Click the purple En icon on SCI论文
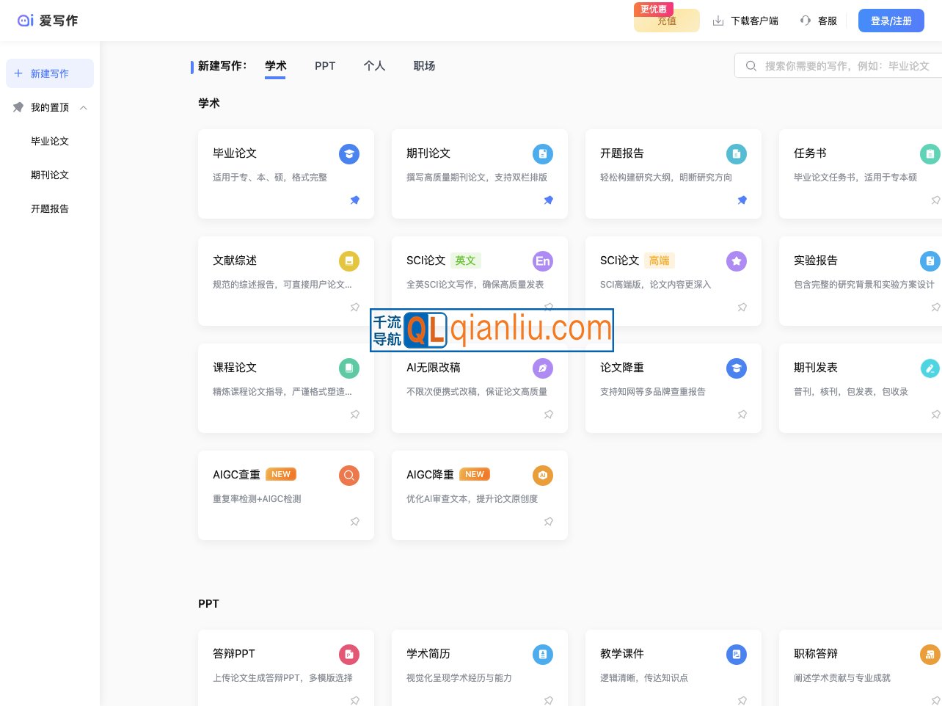This screenshot has height=706, width=942. point(543,261)
